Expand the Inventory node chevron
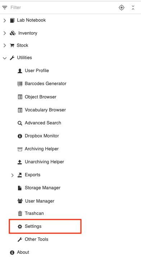Image resolution: width=141 pixels, height=257 pixels. [5, 33]
